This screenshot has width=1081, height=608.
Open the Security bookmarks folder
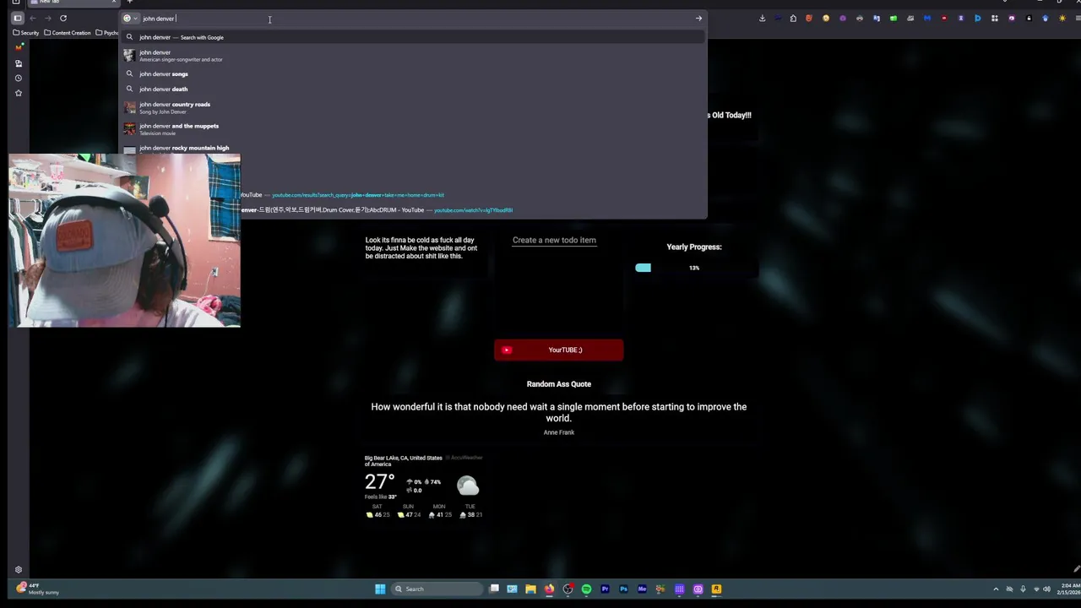click(x=26, y=33)
